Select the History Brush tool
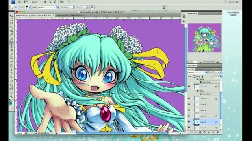Screen dimensions: 252x141 [x=11, y=51]
